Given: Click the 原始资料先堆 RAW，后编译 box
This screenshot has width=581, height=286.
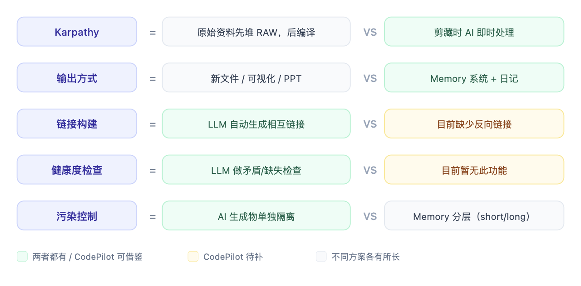Looking at the screenshot, I should coord(256,32).
